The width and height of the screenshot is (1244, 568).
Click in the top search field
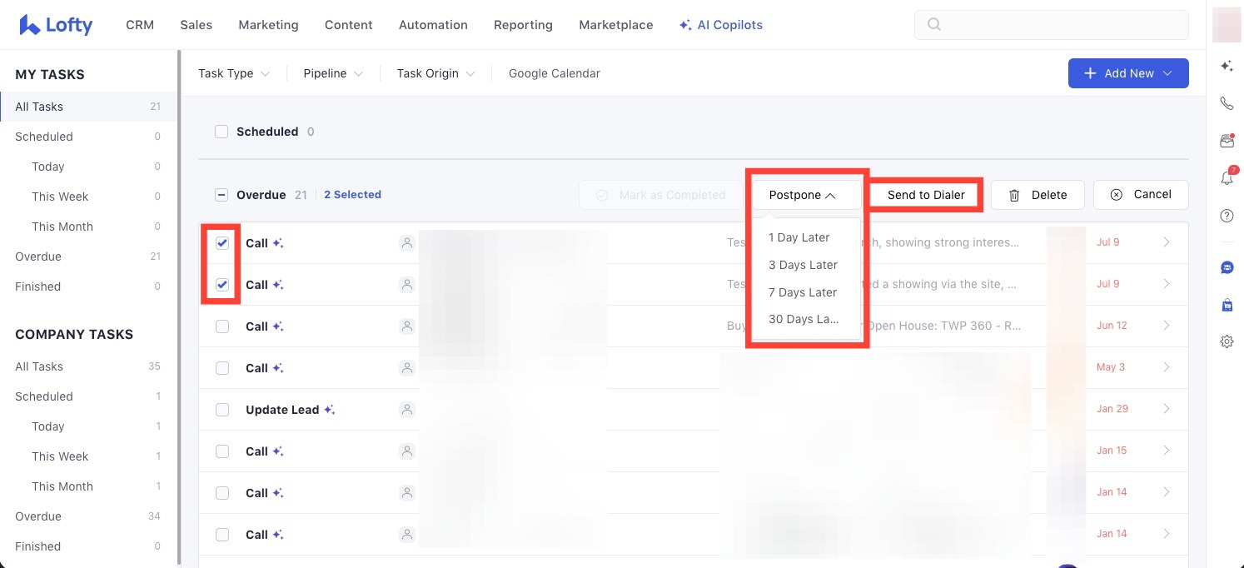pyautogui.click(x=1052, y=25)
